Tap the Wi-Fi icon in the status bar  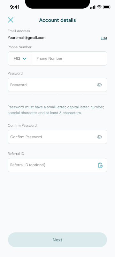click(99, 7)
